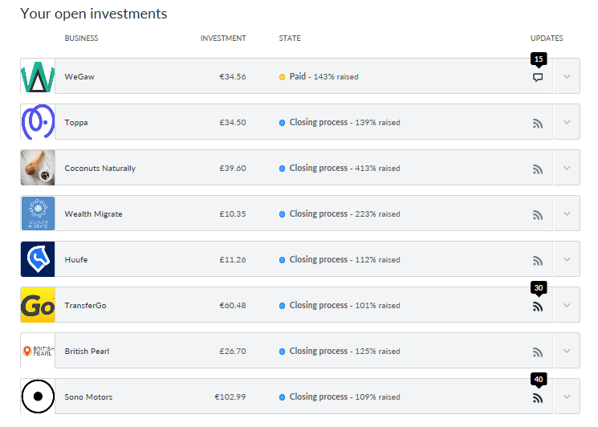This screenshot has width=598, height=427.
Task: Click the TransferGo yellow logo
Action: pos(38,305)
